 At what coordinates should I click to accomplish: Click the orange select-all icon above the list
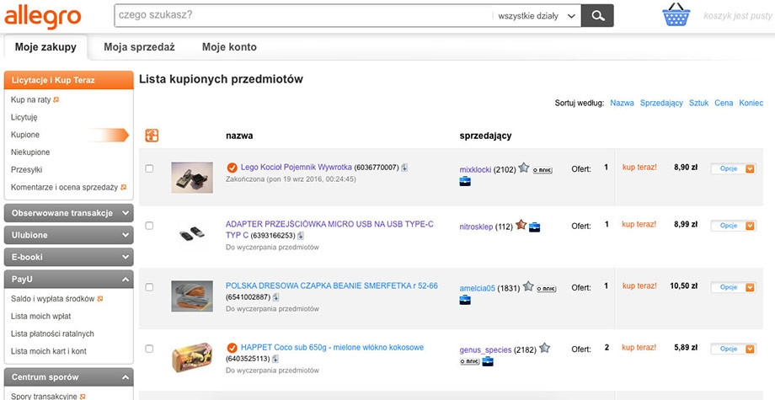152,136
